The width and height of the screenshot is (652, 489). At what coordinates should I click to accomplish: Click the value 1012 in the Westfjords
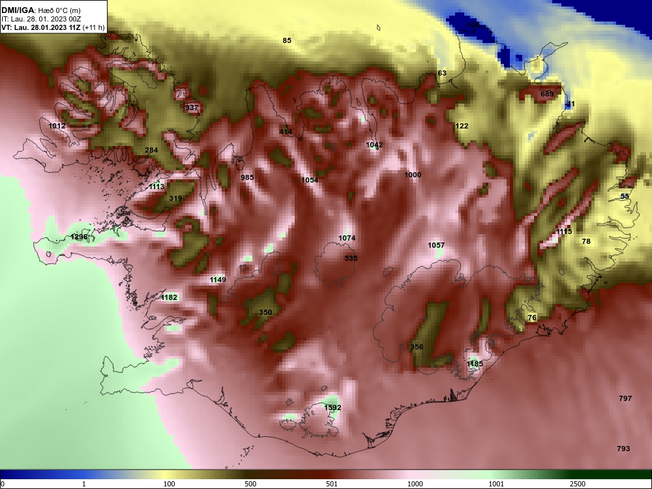click(x=57, y=126)
